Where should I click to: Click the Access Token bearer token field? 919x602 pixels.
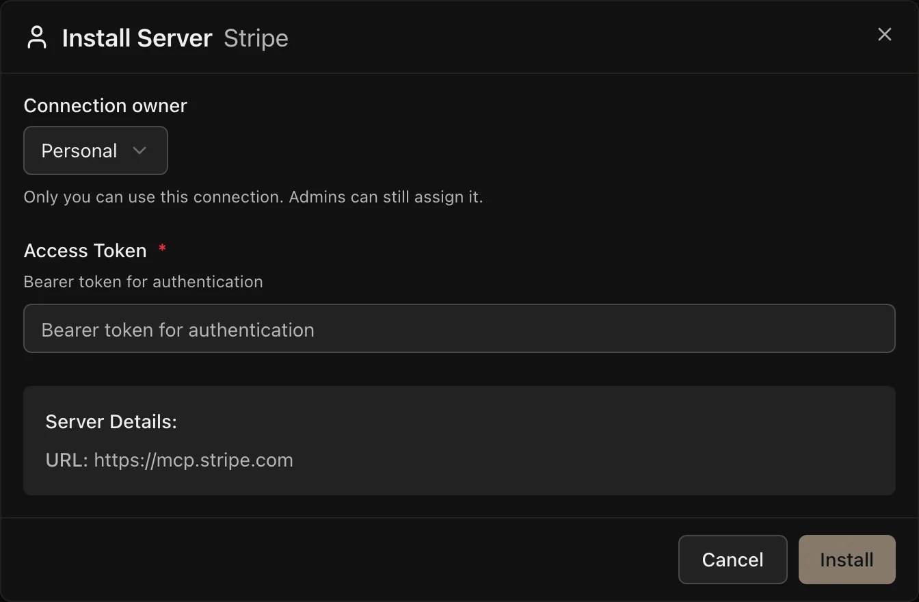(x=459, y=328)
